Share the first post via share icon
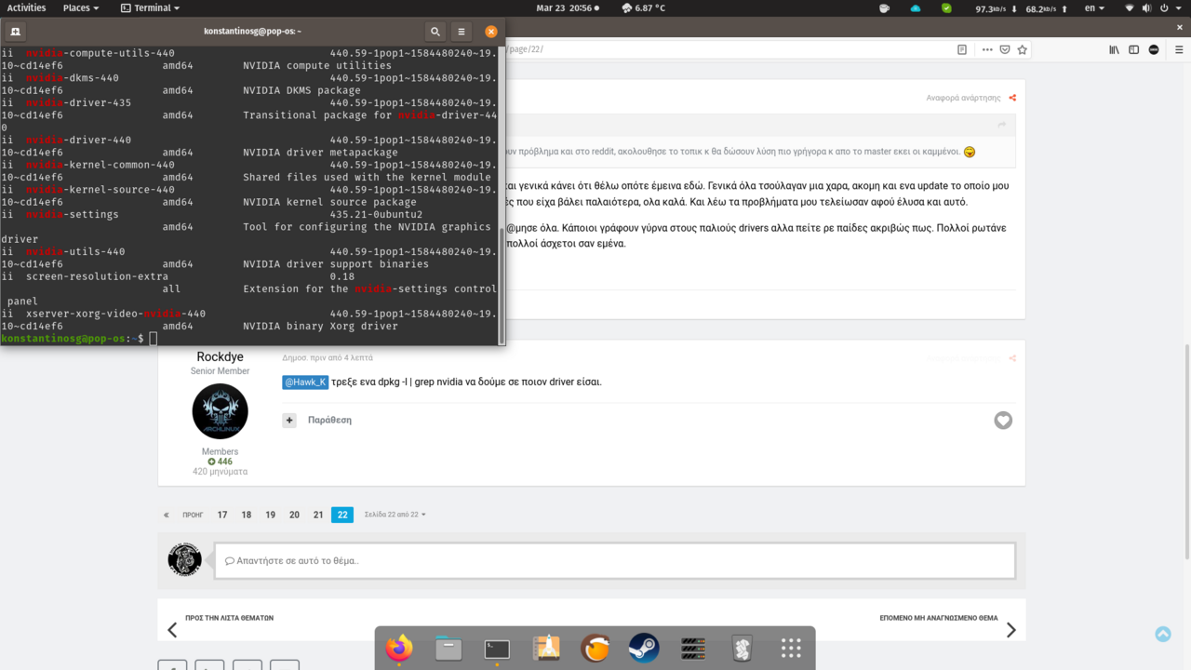 click(x=1012, y=98)
